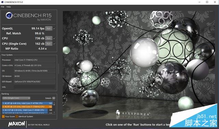Click the Cores x GHz value field

34,65
